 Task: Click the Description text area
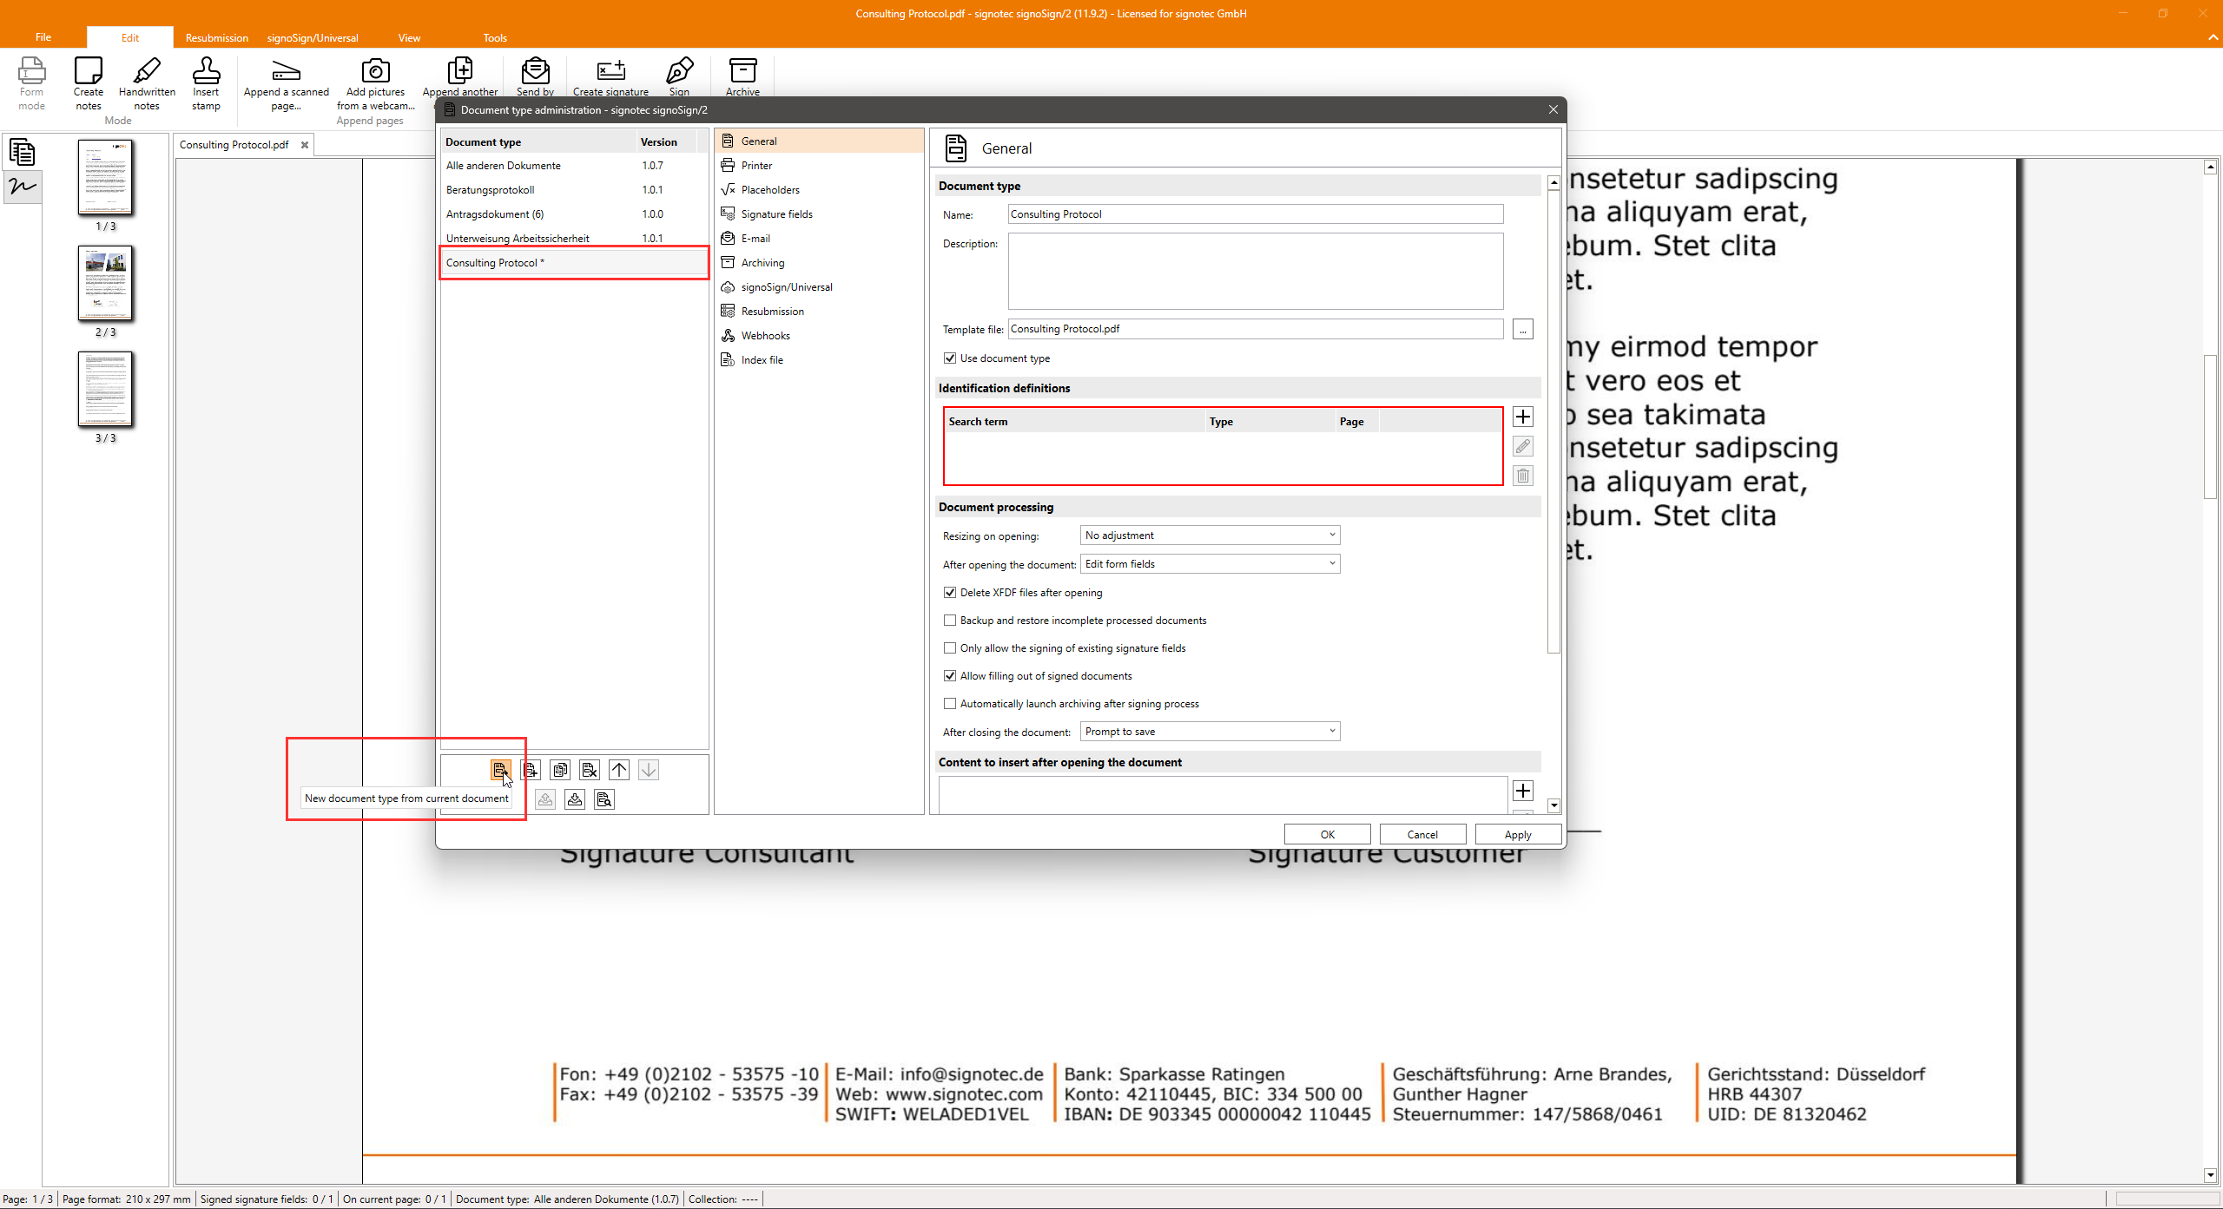click(1256, 271)
